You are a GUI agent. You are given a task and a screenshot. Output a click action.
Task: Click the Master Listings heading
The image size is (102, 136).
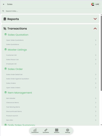pyautogui.click(x=17, y=50)
